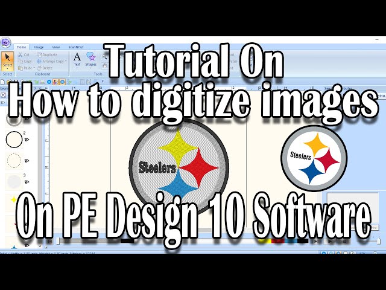This screenshot has width=386, height=290.
Task: Toggle visibility eye of dotted circle item
Action: [27, 161]
